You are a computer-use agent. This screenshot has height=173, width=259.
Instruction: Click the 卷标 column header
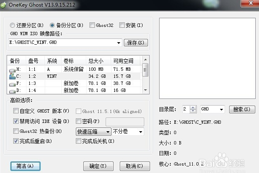coord(74,61)
